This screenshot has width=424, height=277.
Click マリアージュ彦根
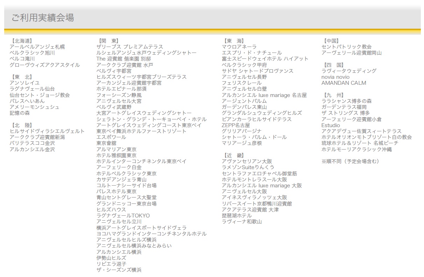click(242, 143)
